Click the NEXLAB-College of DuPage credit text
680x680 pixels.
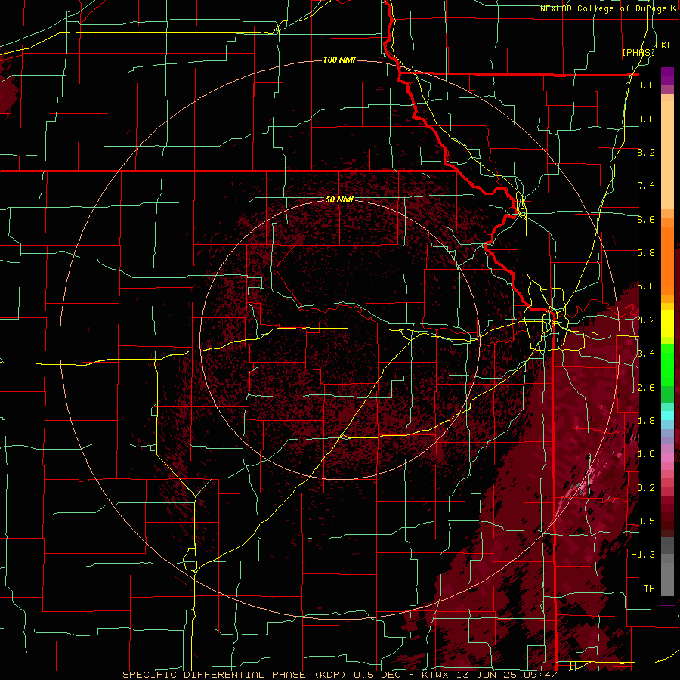click(609, 8)
